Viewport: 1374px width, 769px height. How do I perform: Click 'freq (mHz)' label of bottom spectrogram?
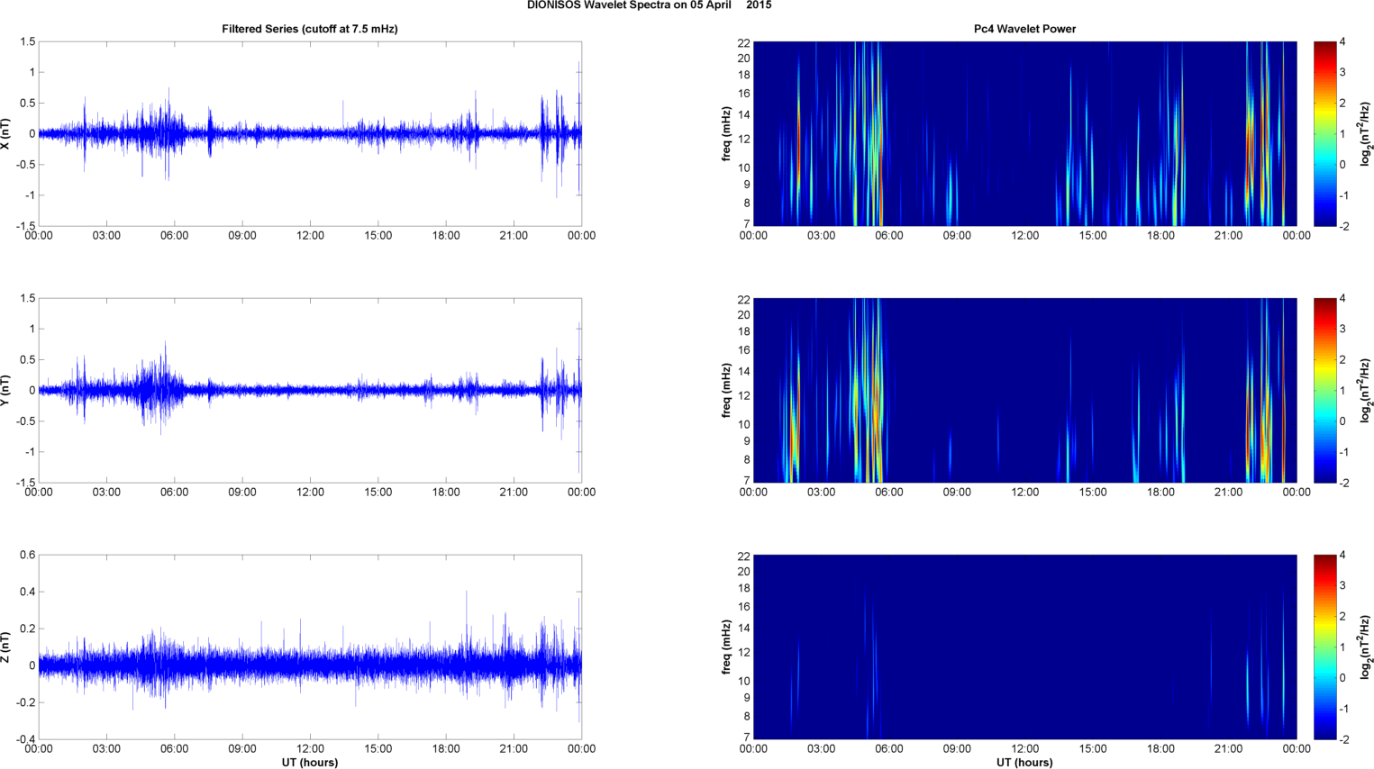tap(726, 647)
